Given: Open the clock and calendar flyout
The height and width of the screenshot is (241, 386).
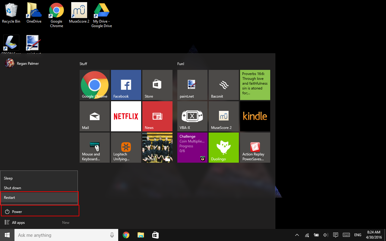Looking at the screenshot, I should (x=374, y=235).
